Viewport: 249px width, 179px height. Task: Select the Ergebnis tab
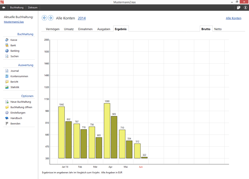(121, 29)
